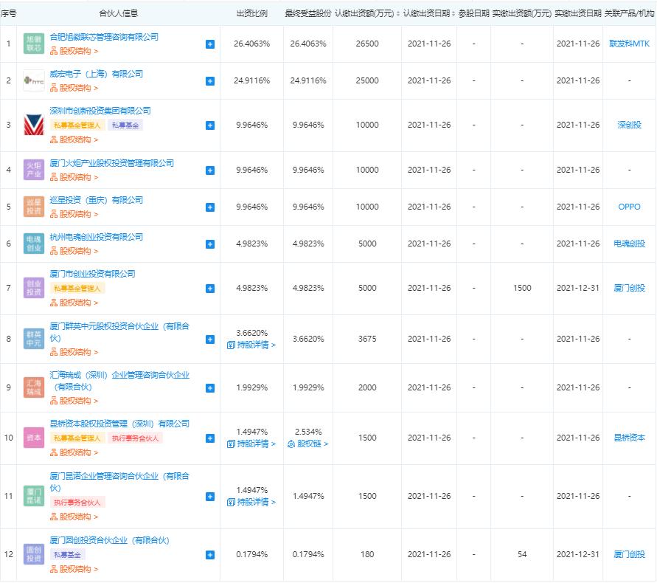Click the 汇海瑞成 orange logo badge

coord(34,388)
